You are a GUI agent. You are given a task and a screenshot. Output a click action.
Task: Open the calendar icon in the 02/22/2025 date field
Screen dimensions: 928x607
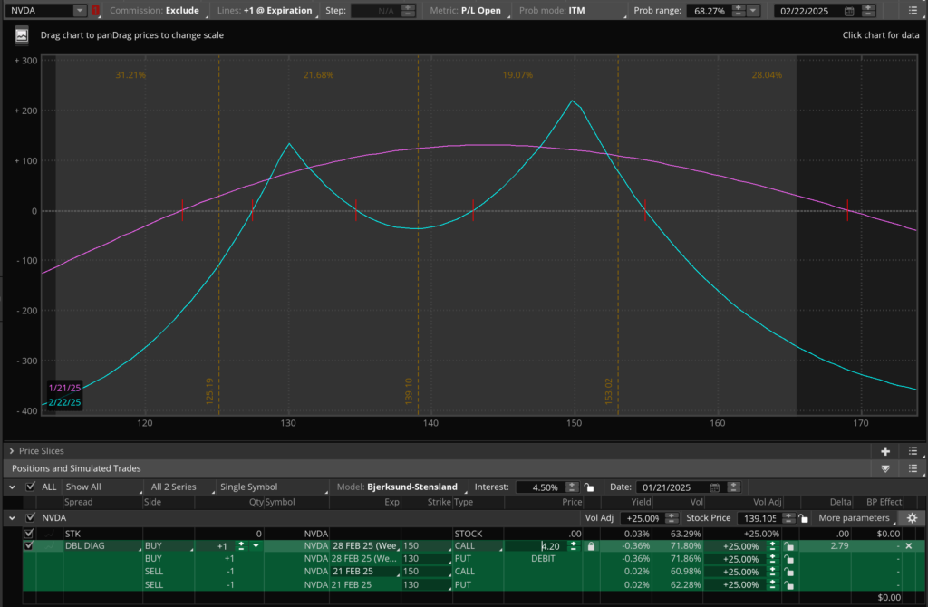[848, 11]
